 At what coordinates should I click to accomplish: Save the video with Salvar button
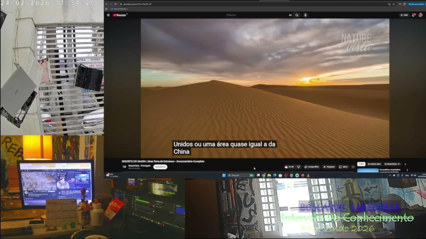[x=344, y=167]
